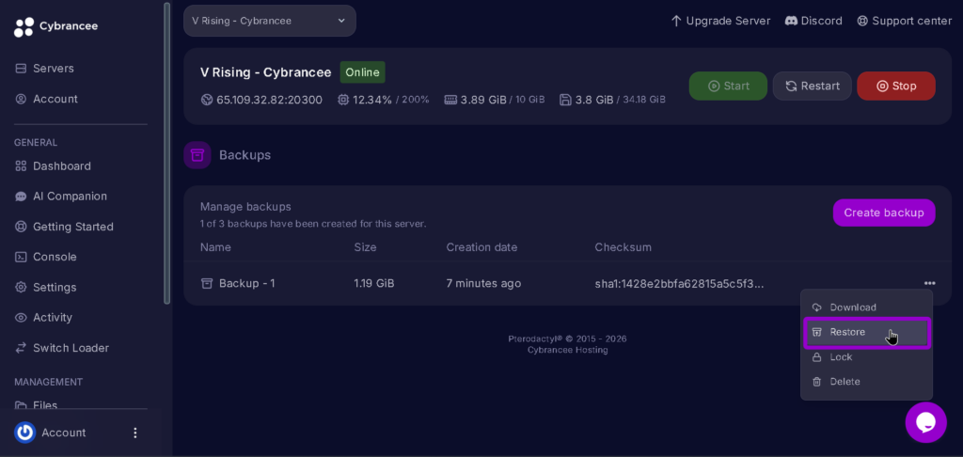Stop the server
Viewport: 963px width, 457px height.
point(896,86)
